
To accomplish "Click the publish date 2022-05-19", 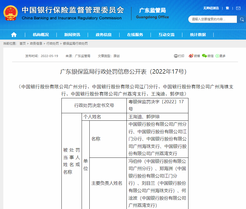I will [x=50, y=56].
